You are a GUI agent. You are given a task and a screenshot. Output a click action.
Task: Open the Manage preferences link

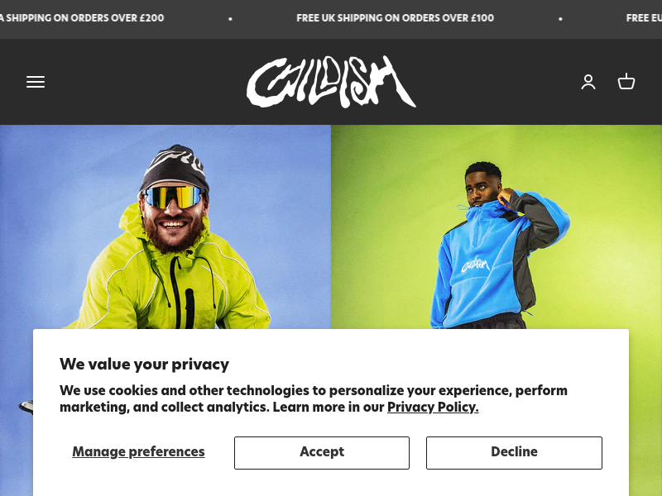click(138, 451)
